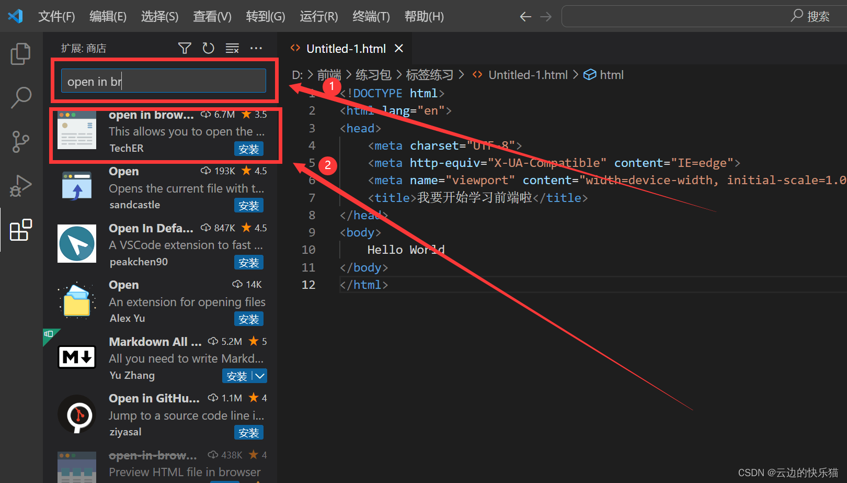
Task: Open the Extensions view icon
Action: (x=21, y=230)
